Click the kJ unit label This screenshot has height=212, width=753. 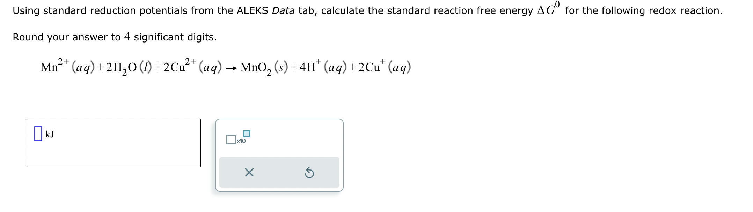click(50, 134)
